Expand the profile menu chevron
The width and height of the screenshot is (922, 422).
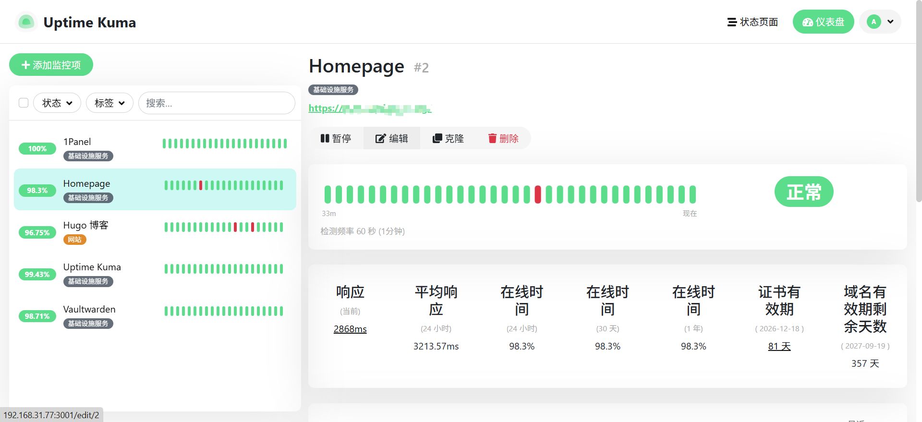(x=890, y=22)
